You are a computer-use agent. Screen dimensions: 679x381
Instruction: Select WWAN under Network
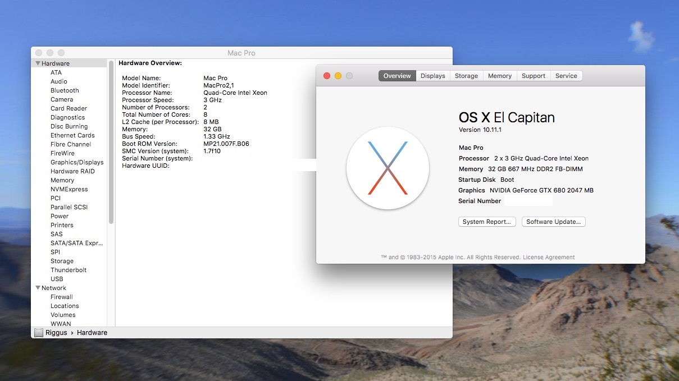click(x=61, y=324)
